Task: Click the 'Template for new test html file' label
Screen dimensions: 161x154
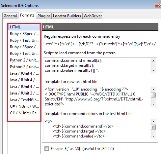Action: [x=70, y=82]
